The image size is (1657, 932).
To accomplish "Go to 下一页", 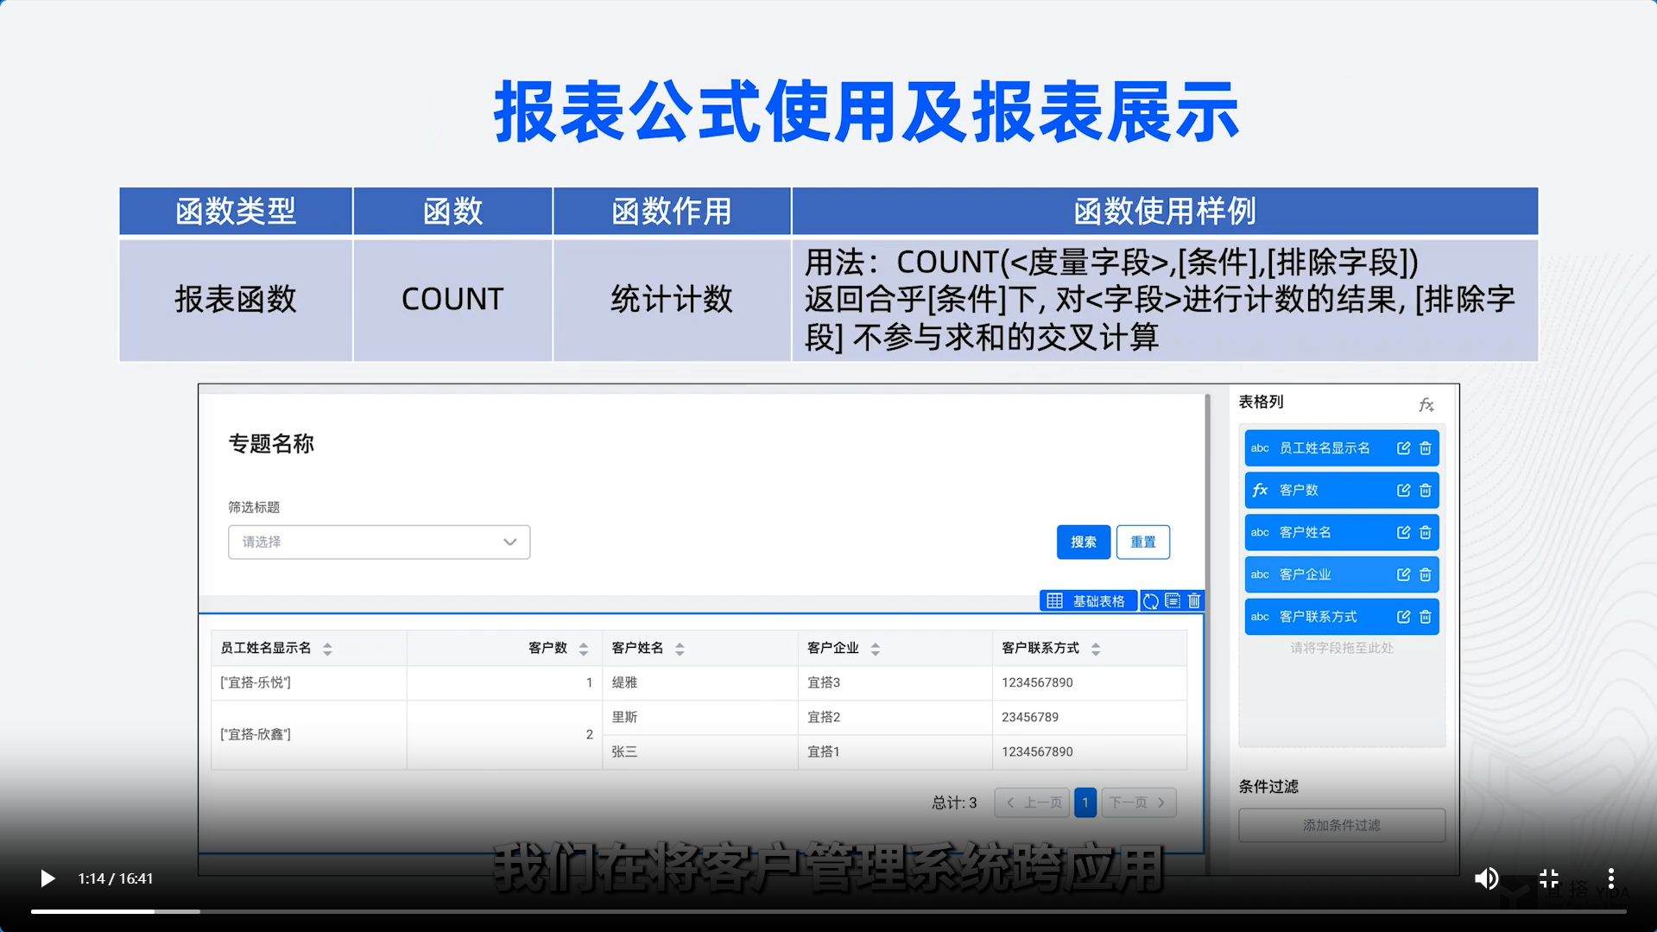I will [x=1138, y=802].
